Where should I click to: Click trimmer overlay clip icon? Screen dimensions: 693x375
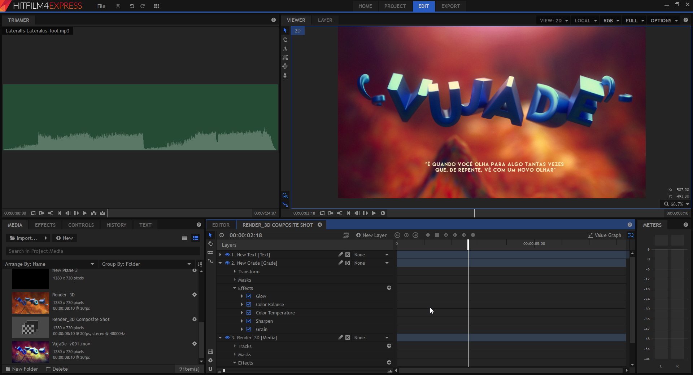pos(103,213)
